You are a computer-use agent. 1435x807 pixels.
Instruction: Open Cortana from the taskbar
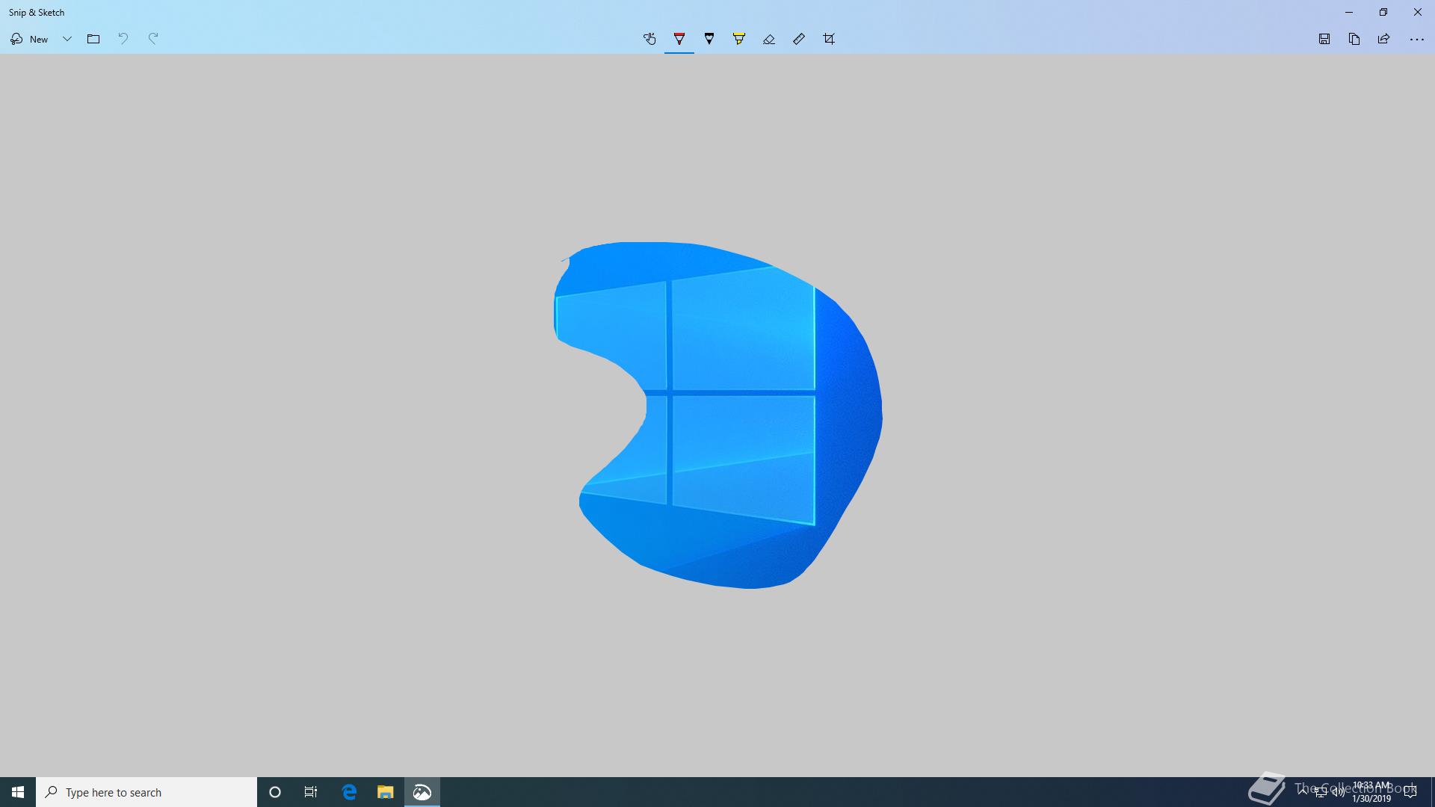point(275,792)
